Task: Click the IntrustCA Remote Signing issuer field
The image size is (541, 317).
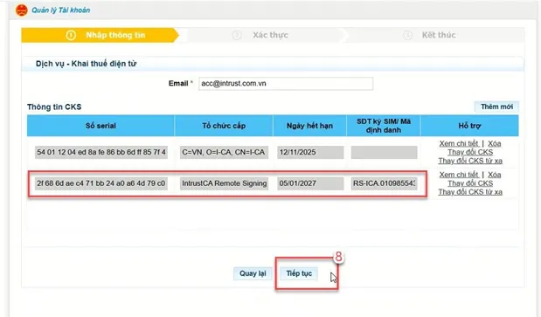Action: point(224,183)
